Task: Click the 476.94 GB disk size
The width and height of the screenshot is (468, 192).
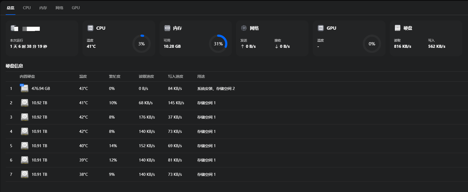Action: tap(41, 89)
